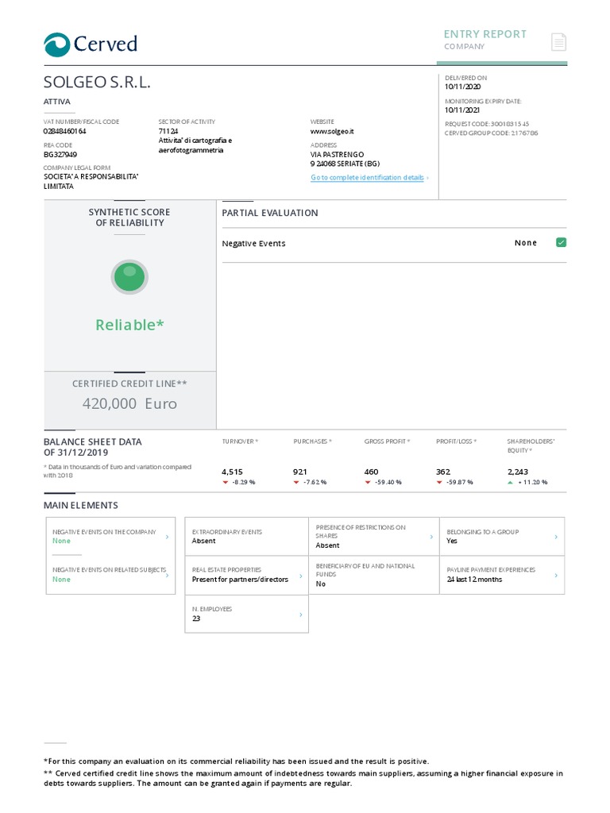610x813 pixels.
Task: Open Real Estate Properties details chevron
Action: (x=300, y=575)
